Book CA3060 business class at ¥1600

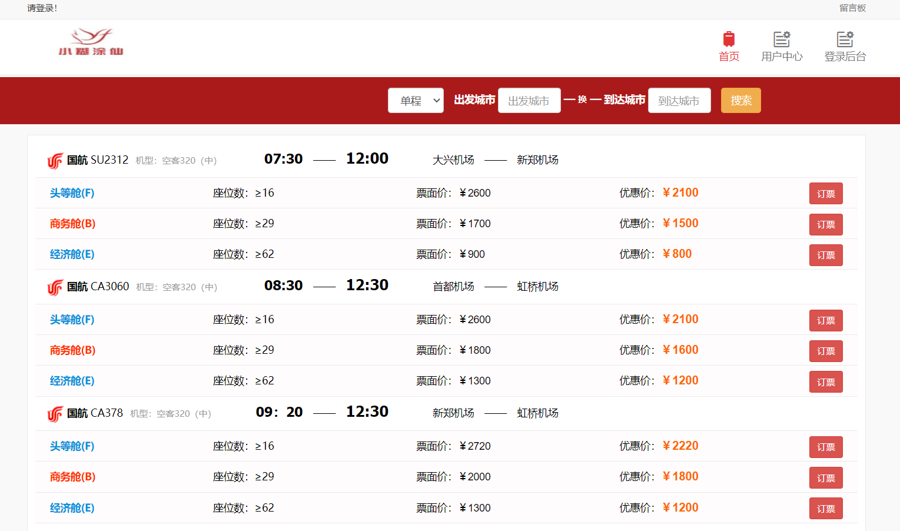tap(826, 351)
